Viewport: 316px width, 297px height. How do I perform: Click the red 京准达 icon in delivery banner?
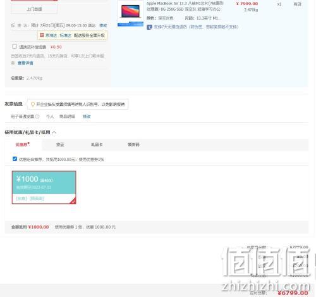click(x=42, y=35)
